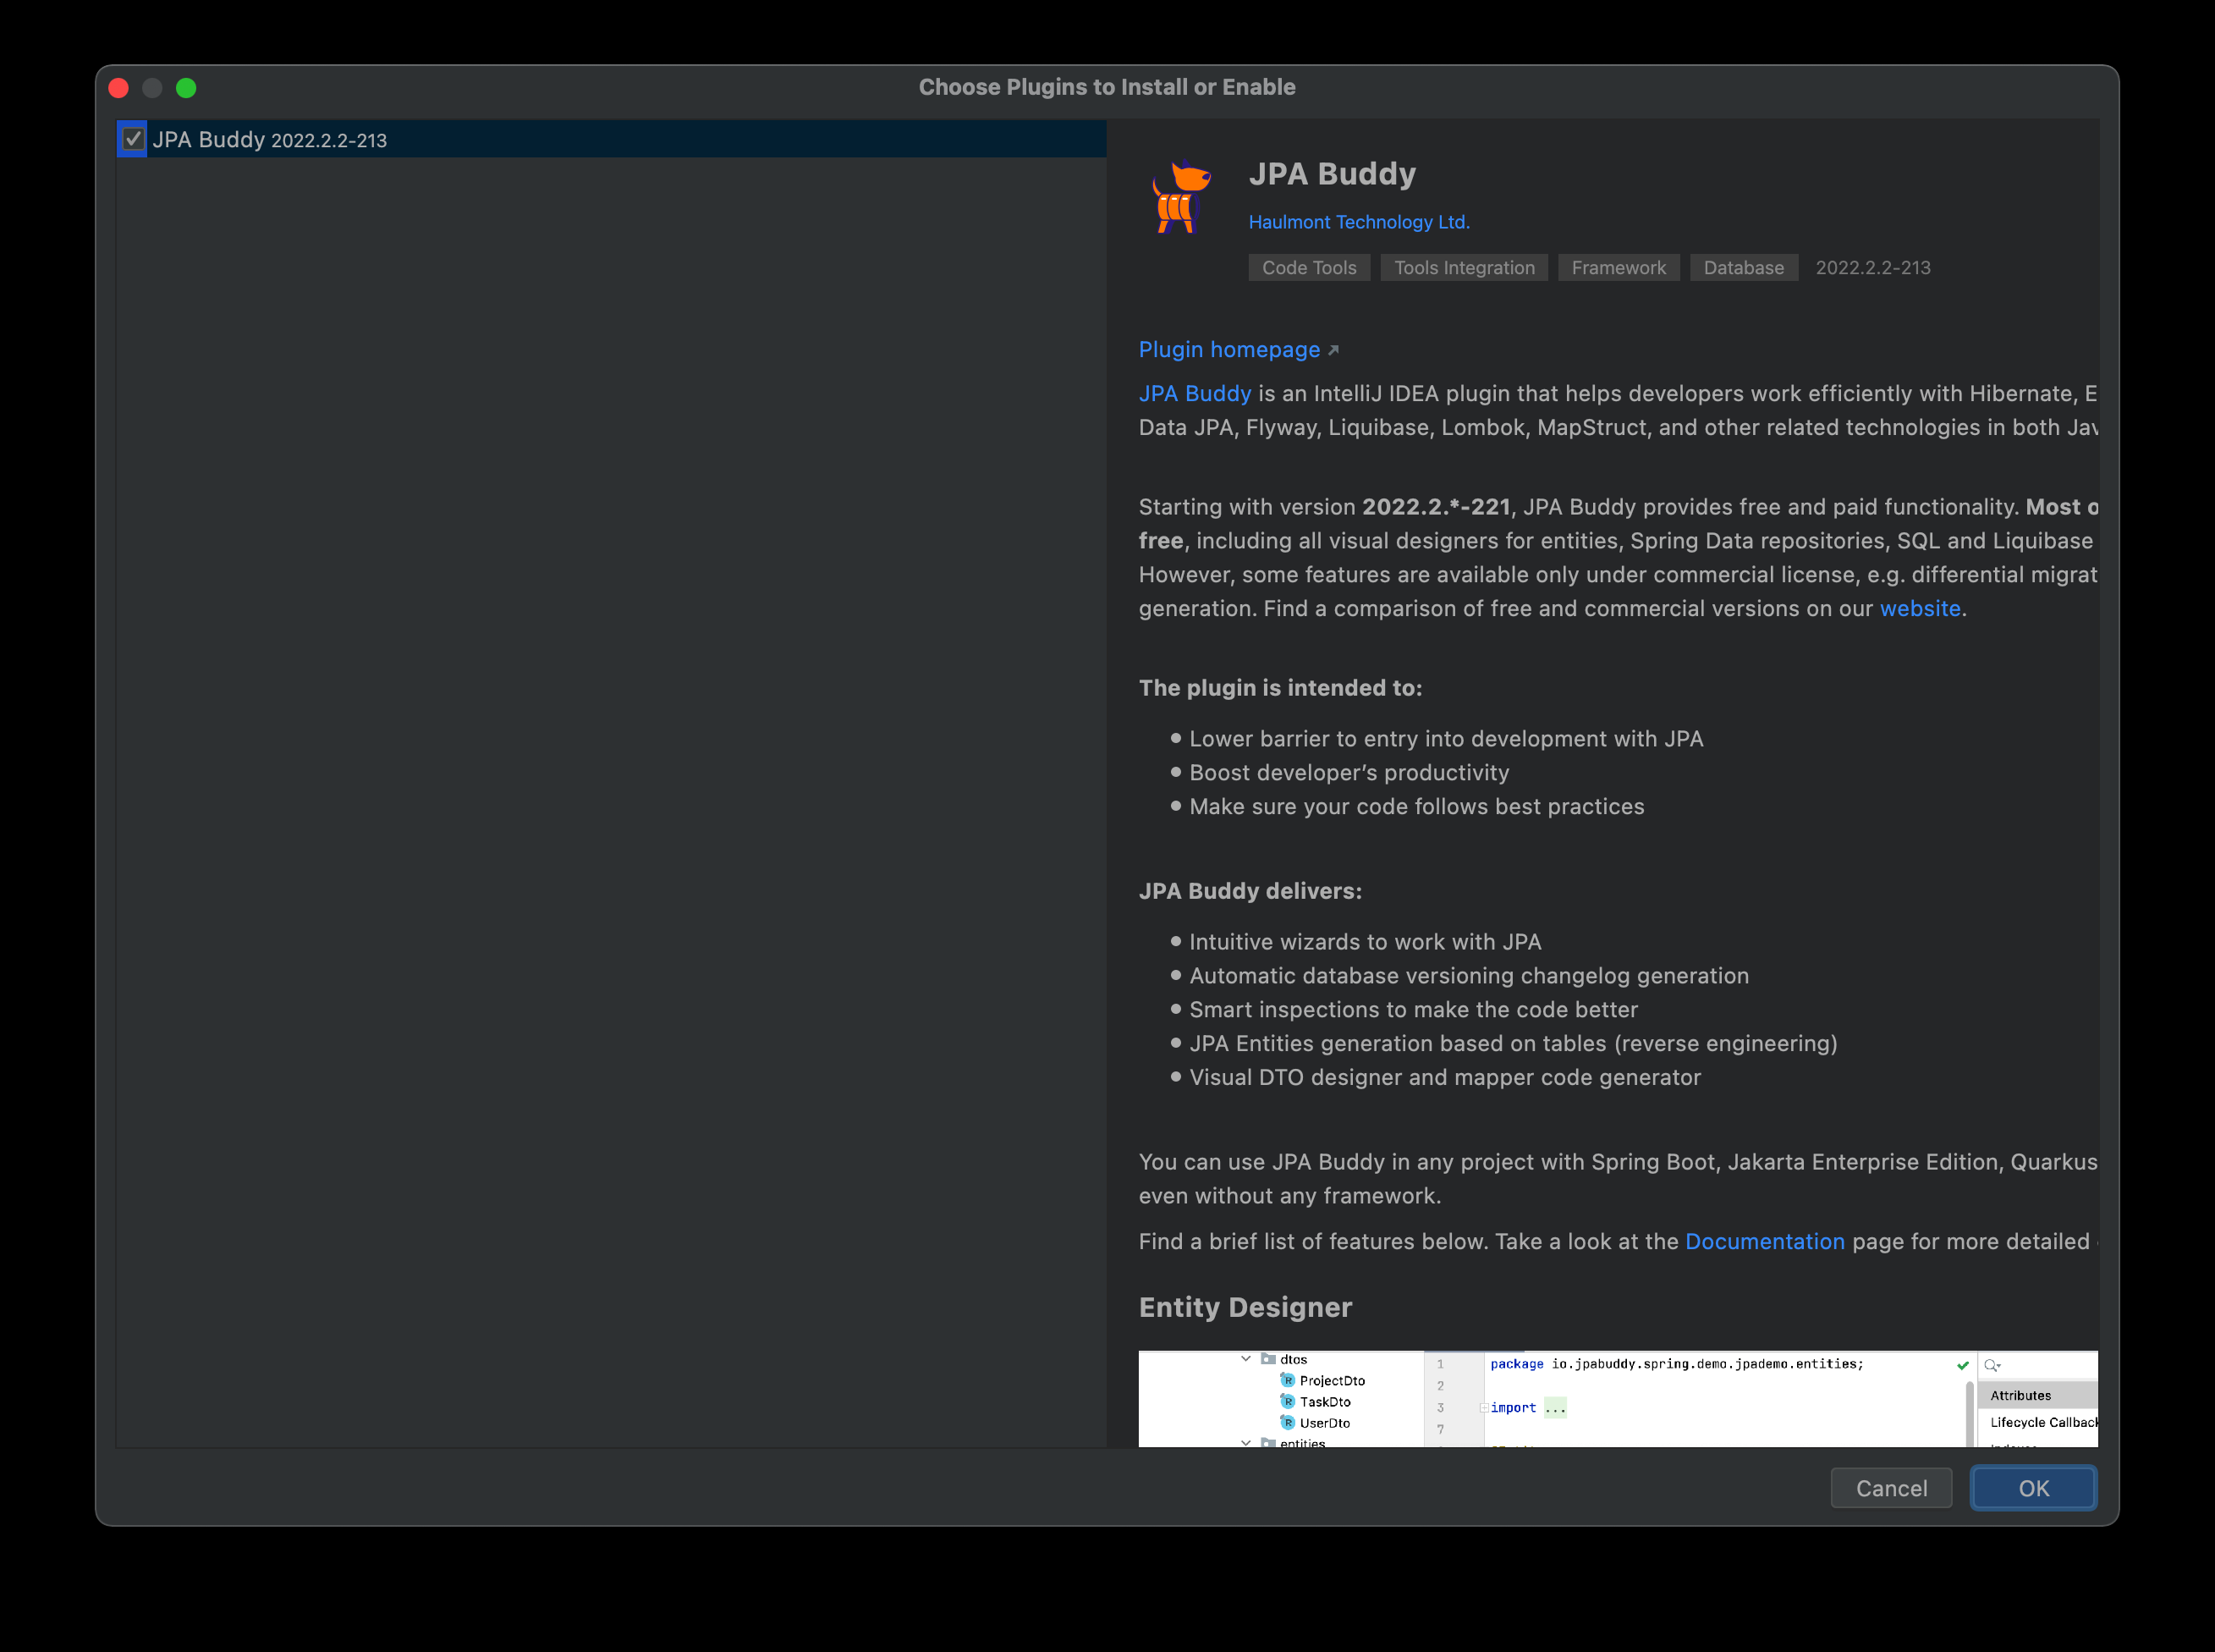The width and height of the screenshot is (2215, 1652).
Task: Uncheck the JPA Buddy plugin checkbox
Action: coord(133,139)
